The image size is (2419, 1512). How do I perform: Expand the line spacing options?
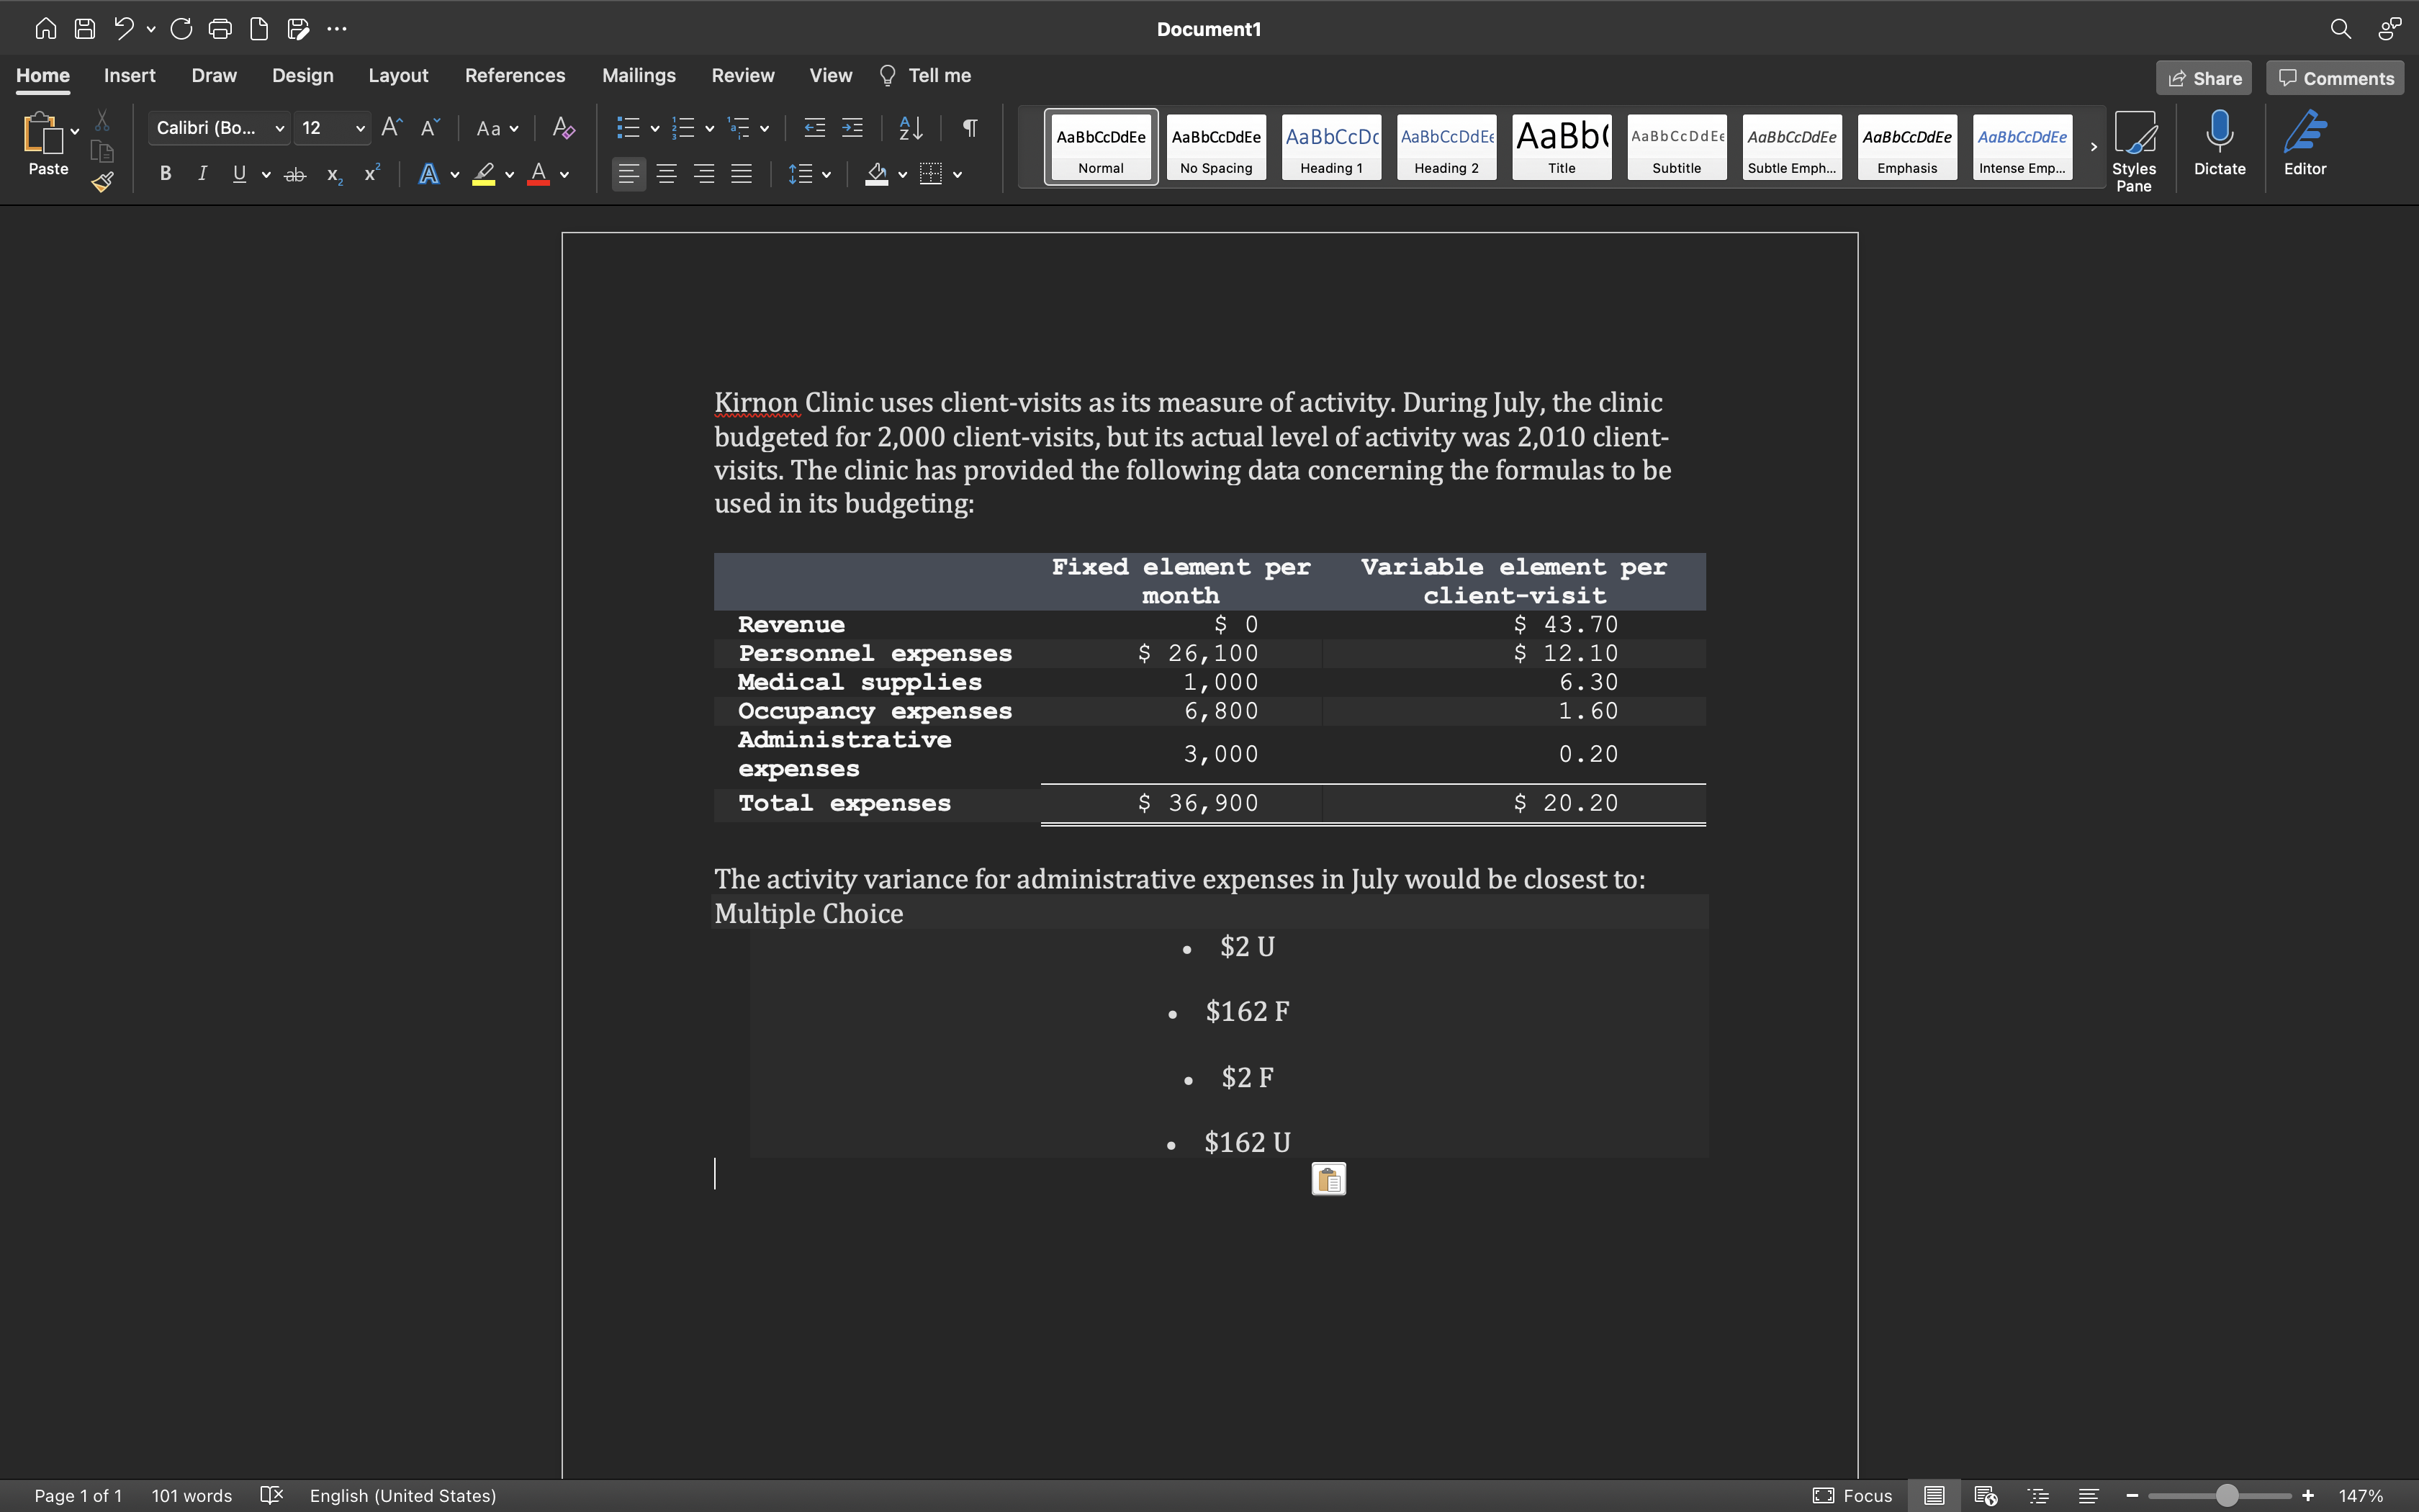(828, 174)
